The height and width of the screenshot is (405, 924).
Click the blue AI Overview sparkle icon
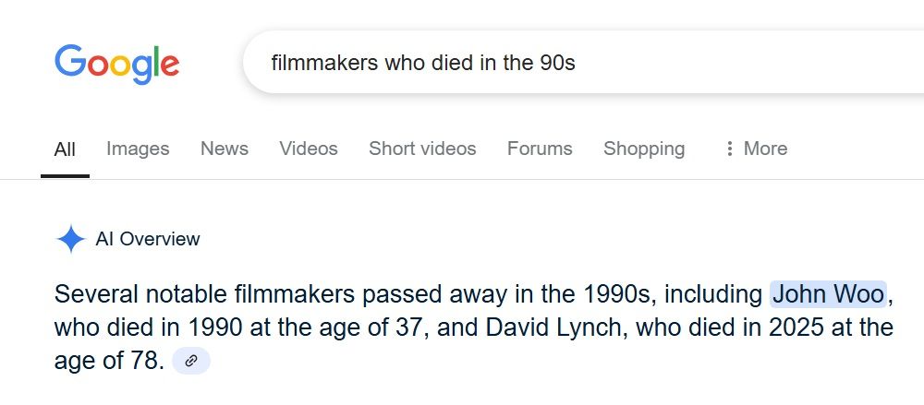71,239
